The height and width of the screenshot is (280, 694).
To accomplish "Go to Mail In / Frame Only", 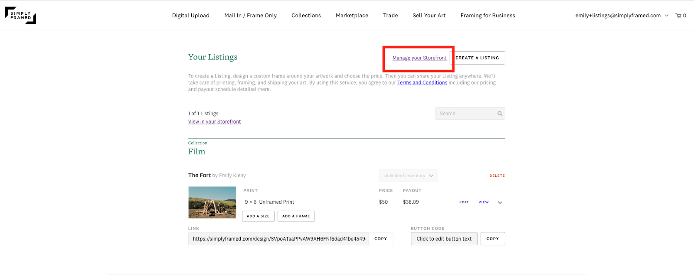I will pyautogui.click(x=250, y=16).
